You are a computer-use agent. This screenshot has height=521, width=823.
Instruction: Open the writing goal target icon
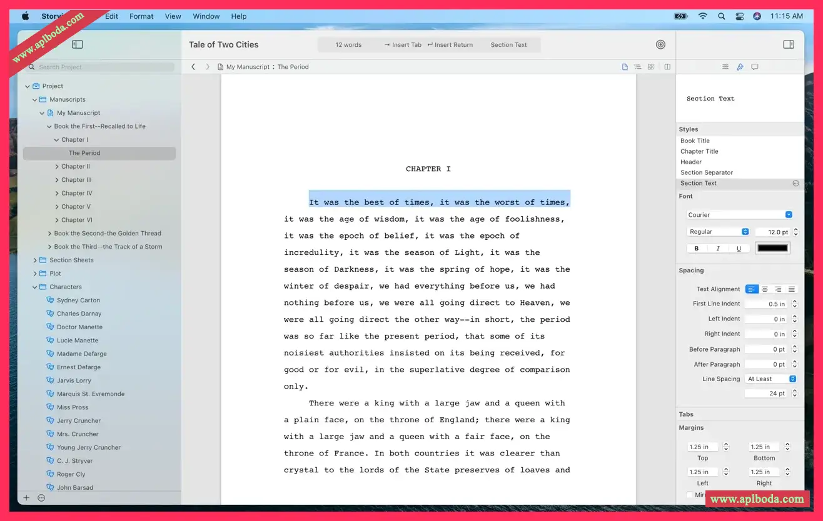(660, 44)
